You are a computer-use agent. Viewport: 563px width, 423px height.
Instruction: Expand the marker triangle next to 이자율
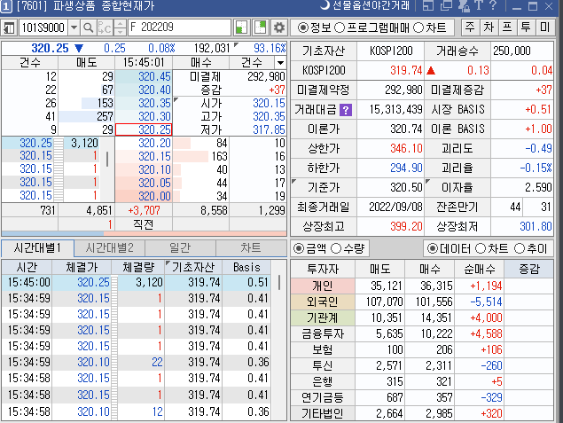(x=427, y=181)
